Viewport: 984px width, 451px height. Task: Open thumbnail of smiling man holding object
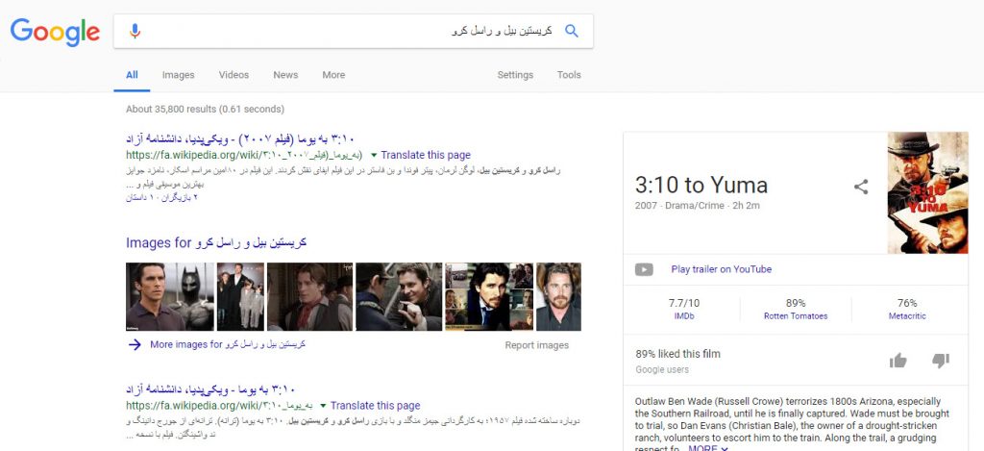(399, 296)
